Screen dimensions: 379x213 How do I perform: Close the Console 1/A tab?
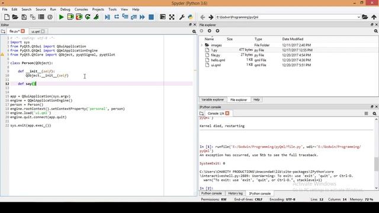click(227, 113)
